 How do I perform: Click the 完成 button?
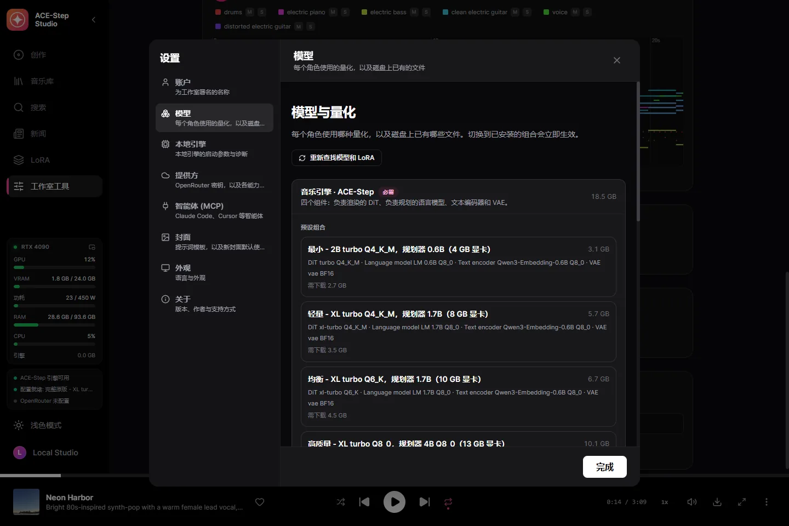604,467
